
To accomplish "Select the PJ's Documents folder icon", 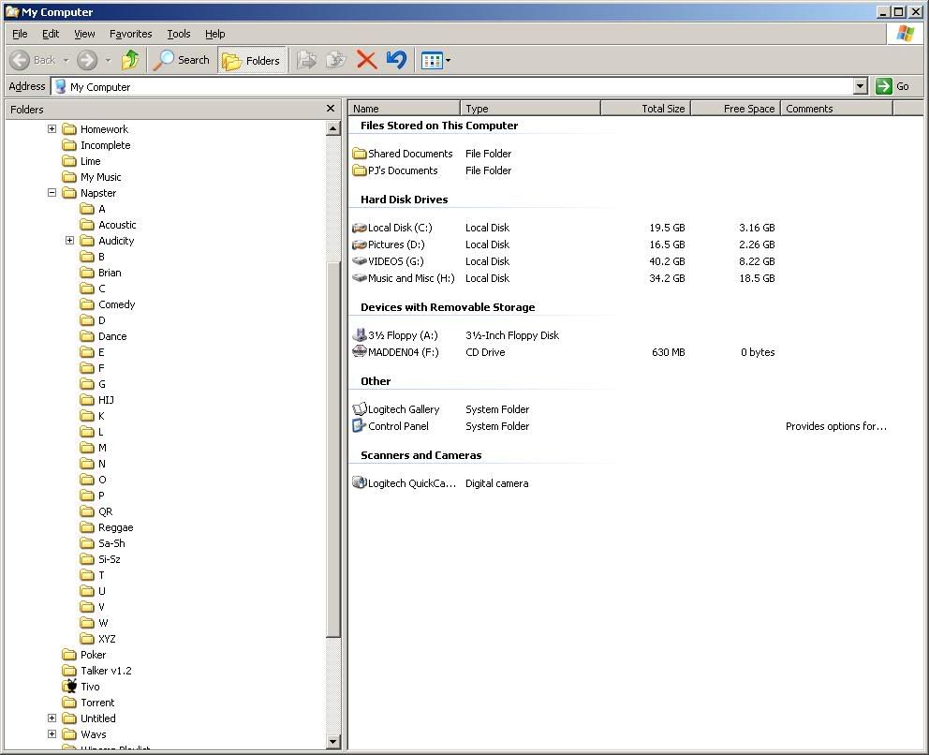I will 359,170.
